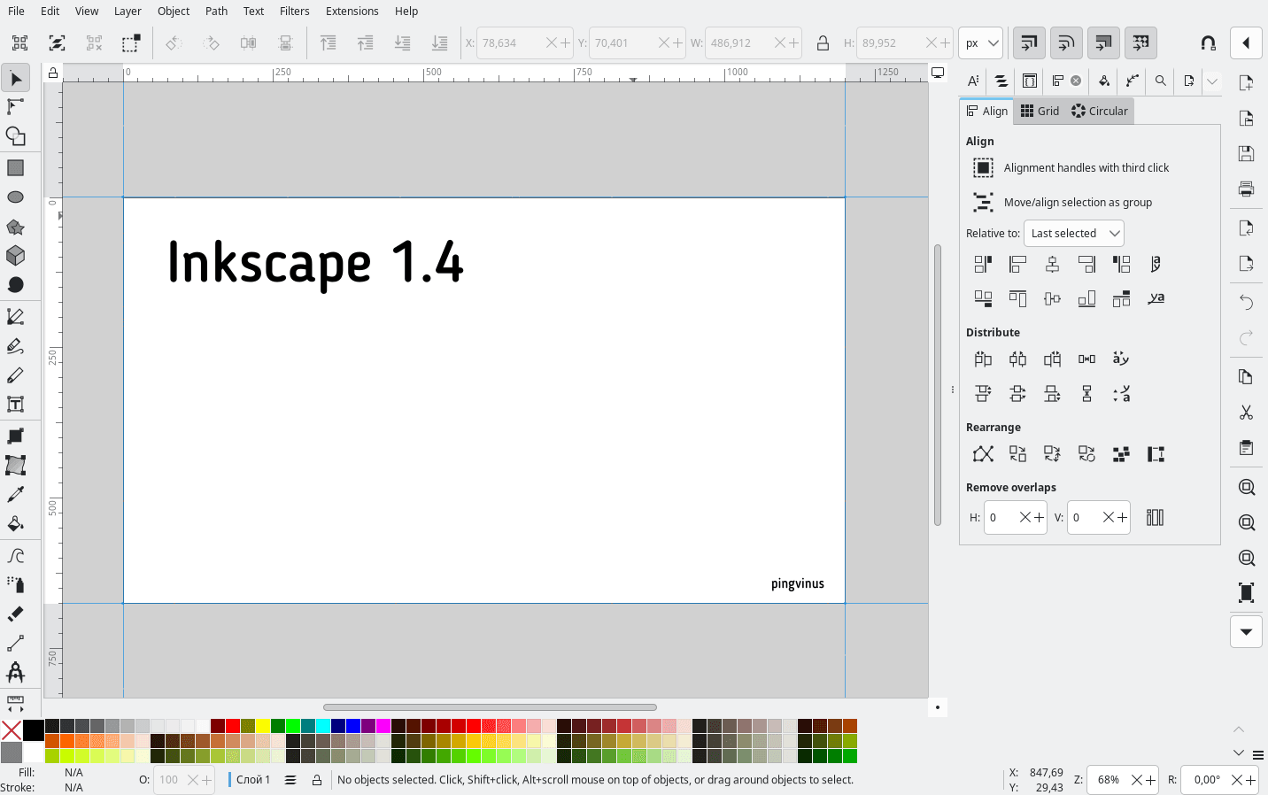Image resolution: width=1268 pixels, height=795 pixels.
Task: Select the Calligraphy tool
Action: click(15, 375)
